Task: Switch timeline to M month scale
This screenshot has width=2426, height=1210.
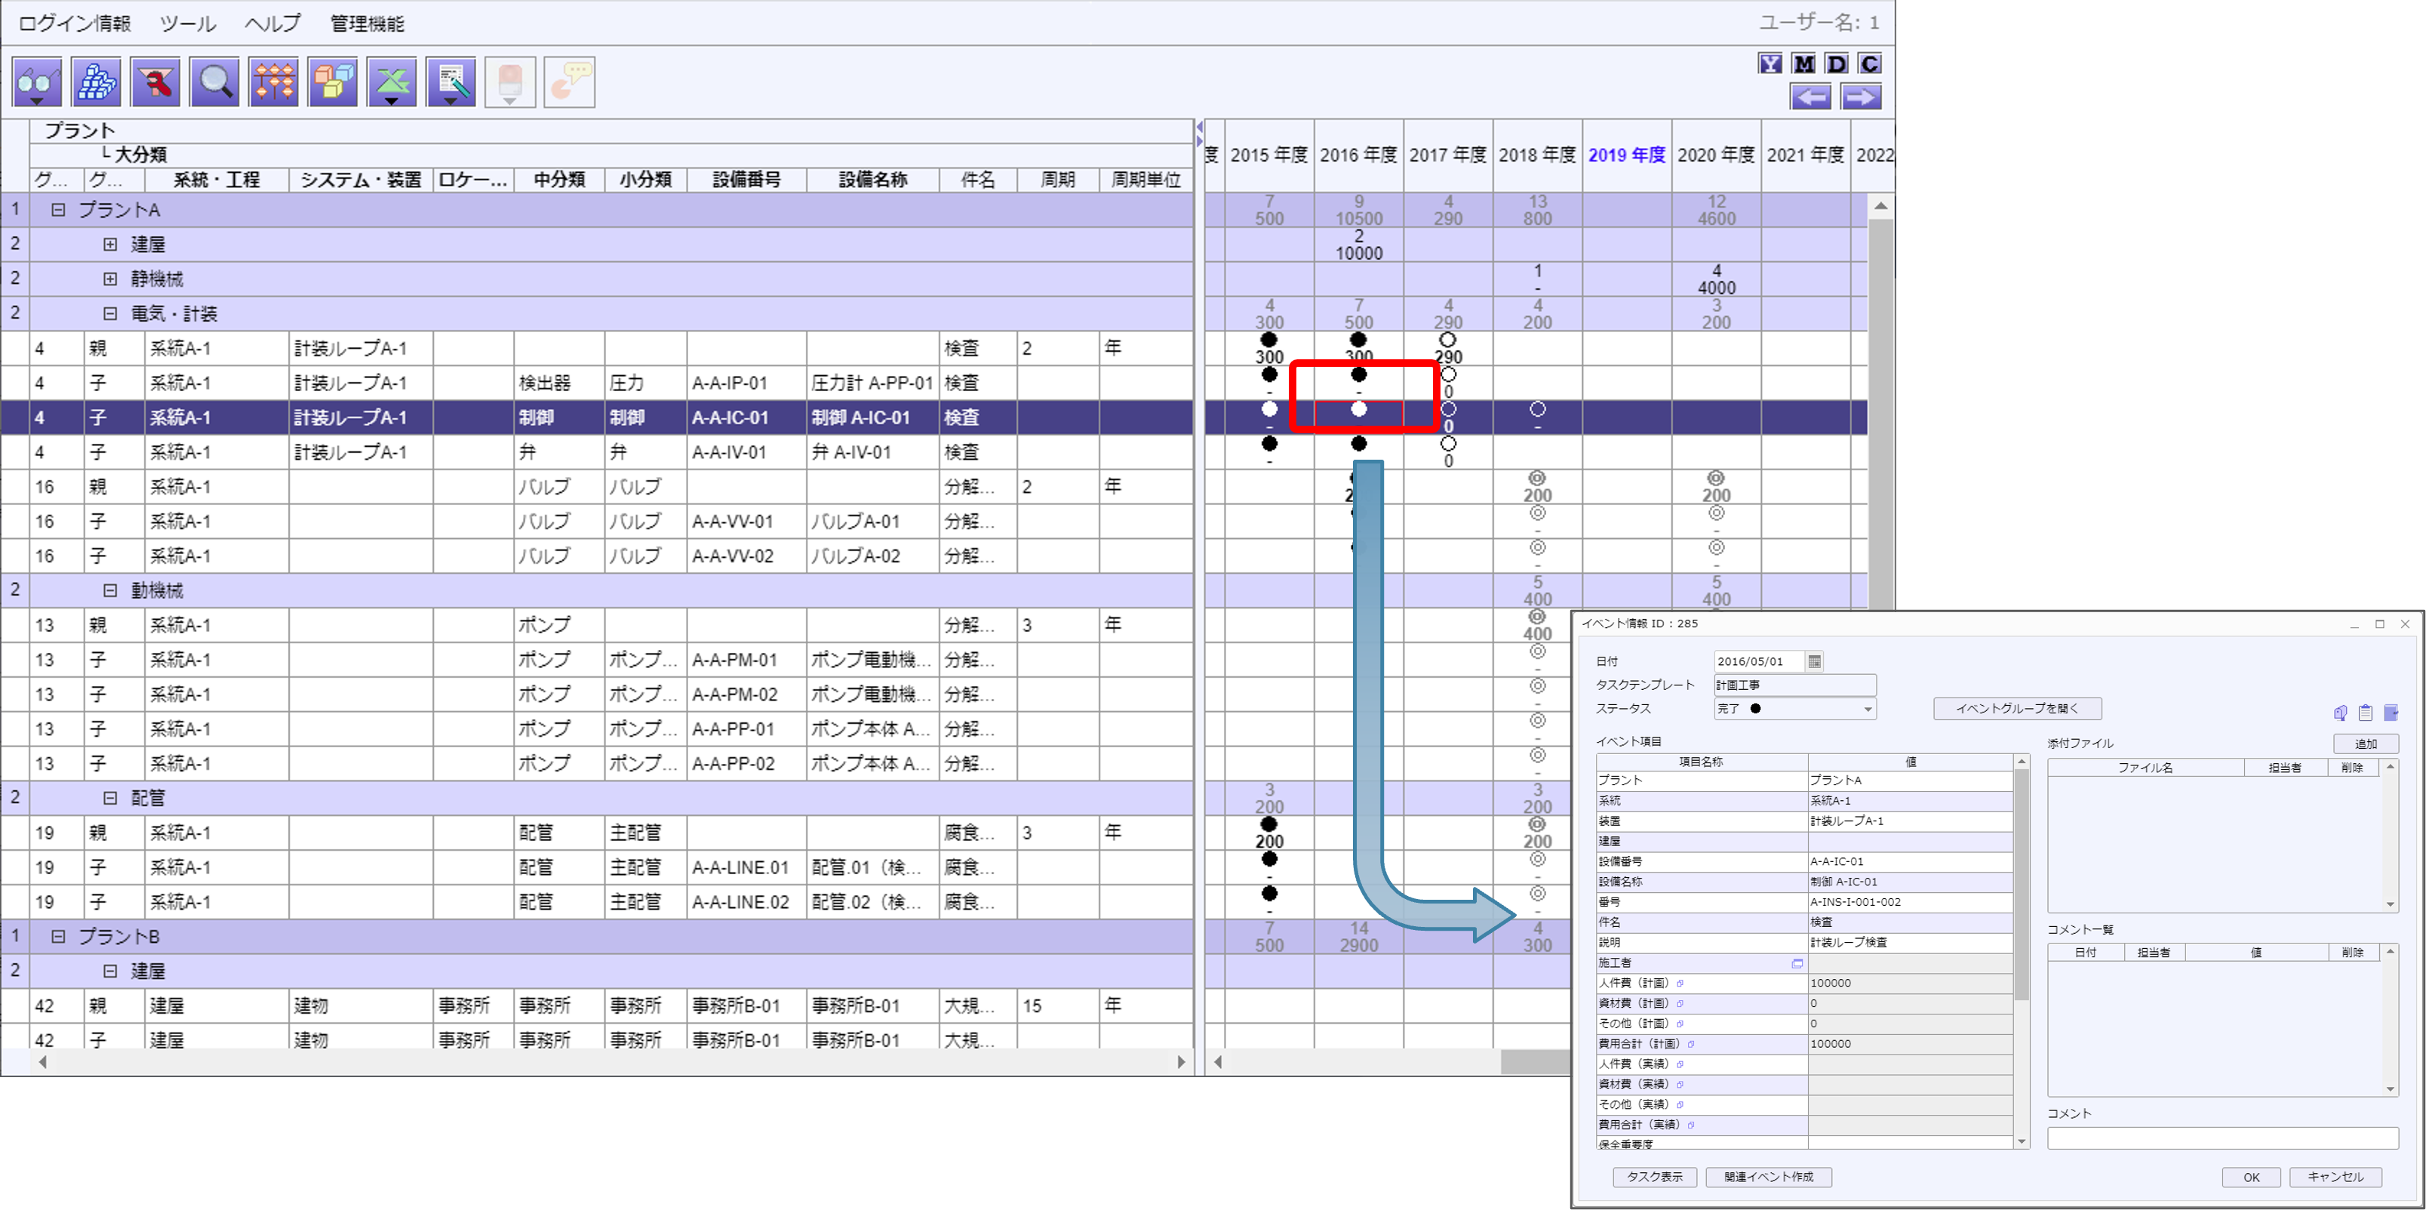Action: point(1803,63)
